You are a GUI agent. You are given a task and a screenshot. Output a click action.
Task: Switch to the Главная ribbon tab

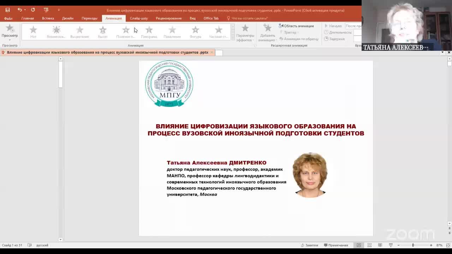28,18
